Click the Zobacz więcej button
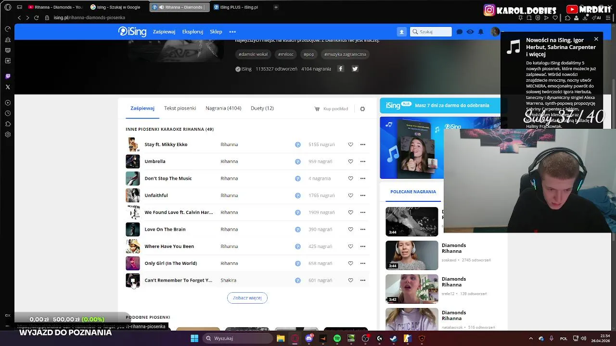The image size is (616, 346). (x=247, y=298)
